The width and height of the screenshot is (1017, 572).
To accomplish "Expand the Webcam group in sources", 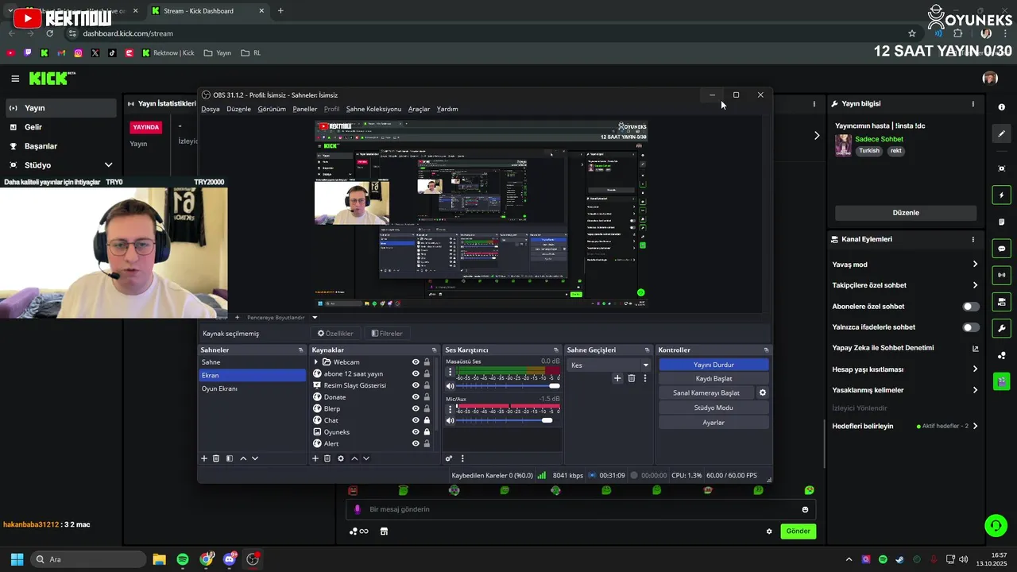I will click(x=316, y=362).
